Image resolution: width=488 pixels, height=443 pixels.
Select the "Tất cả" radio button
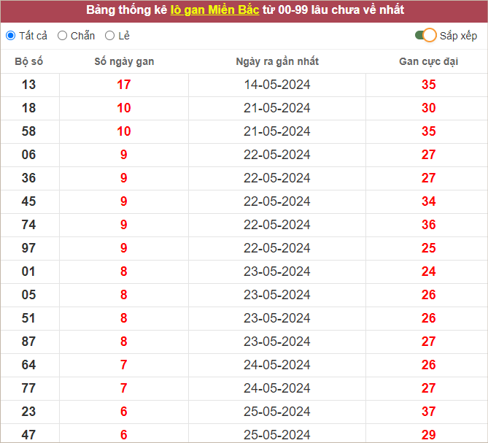[10, 36]
